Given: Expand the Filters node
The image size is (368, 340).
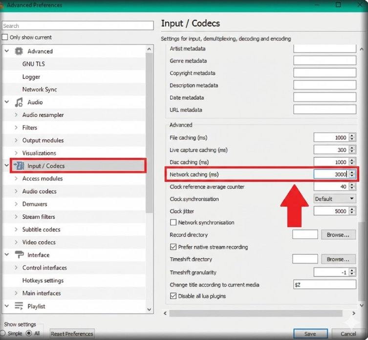Looking at the screenshot, I should pyautogui.click(x=16, y=127).
